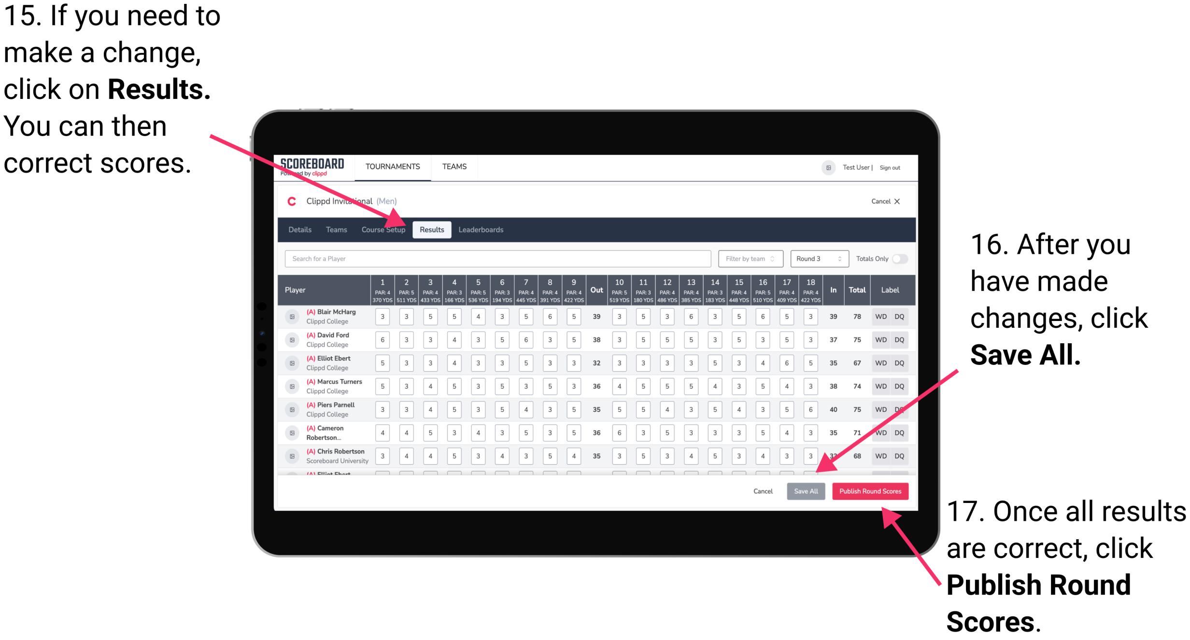The height and width of the screenshot is (640, 1190).
Task: Click the Results tab
Action: [x=433, y=229]
